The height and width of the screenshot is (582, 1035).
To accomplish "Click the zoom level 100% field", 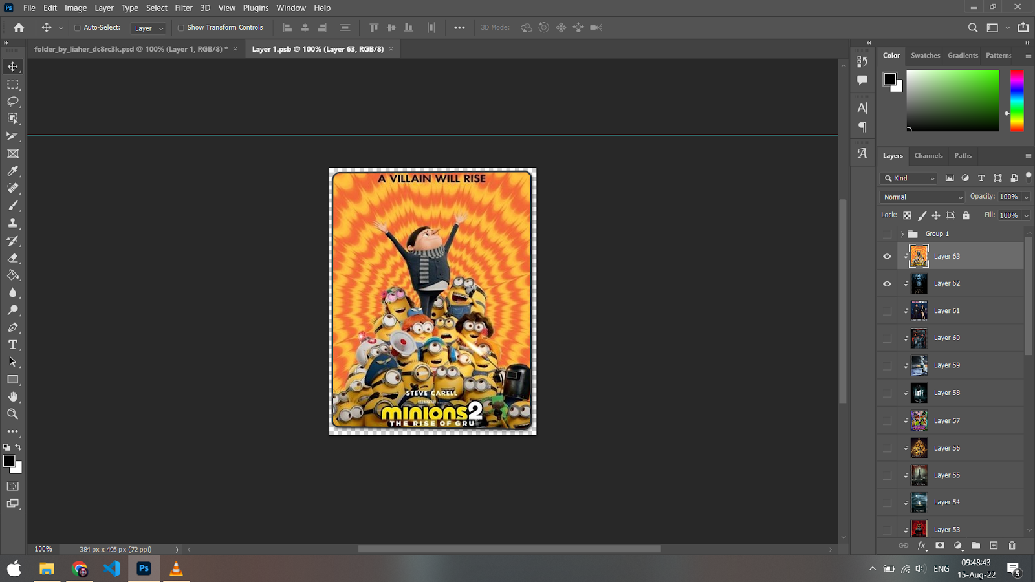I will [x=43, y=550].
